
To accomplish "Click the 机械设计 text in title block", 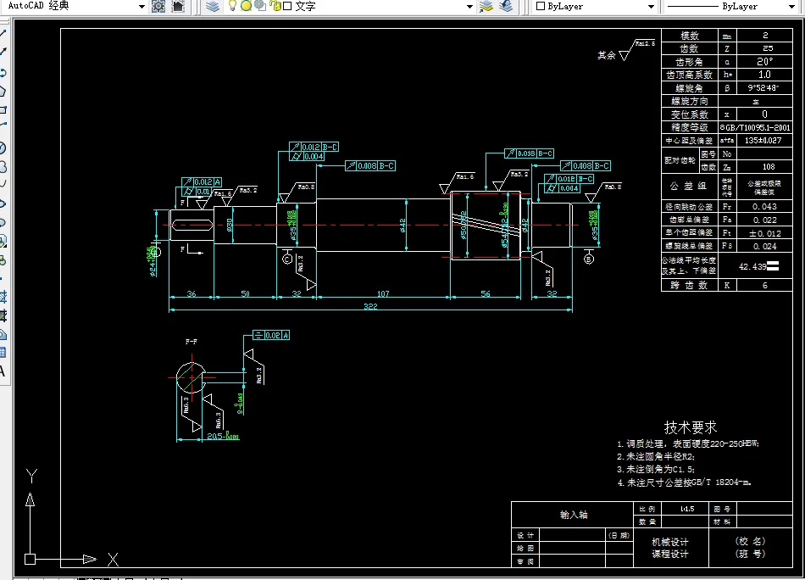I will (670, 542).
